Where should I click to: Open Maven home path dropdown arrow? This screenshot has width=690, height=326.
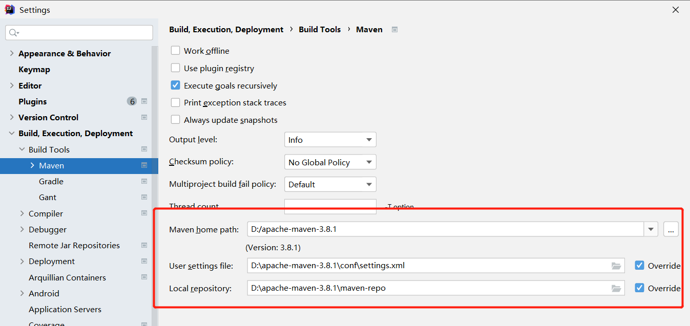point(651,229)
